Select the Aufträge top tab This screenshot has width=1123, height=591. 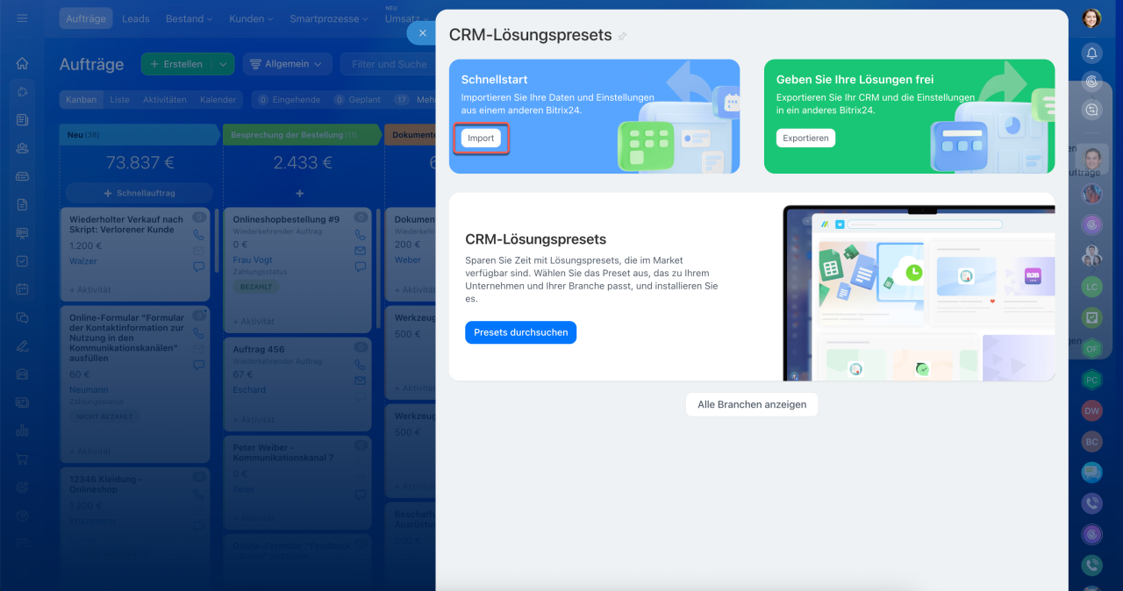click(87, 18)
